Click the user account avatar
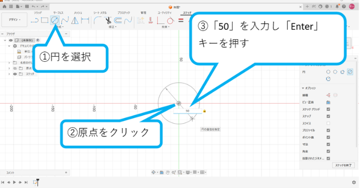 click(x=352, y=6)
